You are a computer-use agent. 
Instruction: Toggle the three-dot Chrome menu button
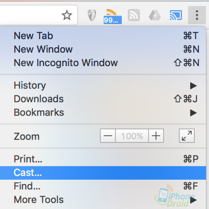click(x=197, y=15)
